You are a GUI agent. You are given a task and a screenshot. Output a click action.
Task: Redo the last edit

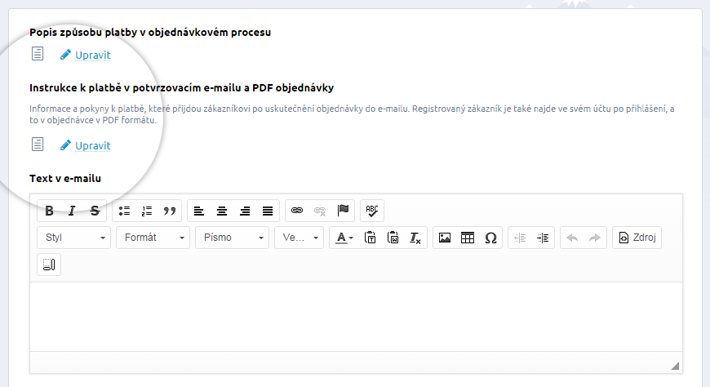[x=595, y=238]
